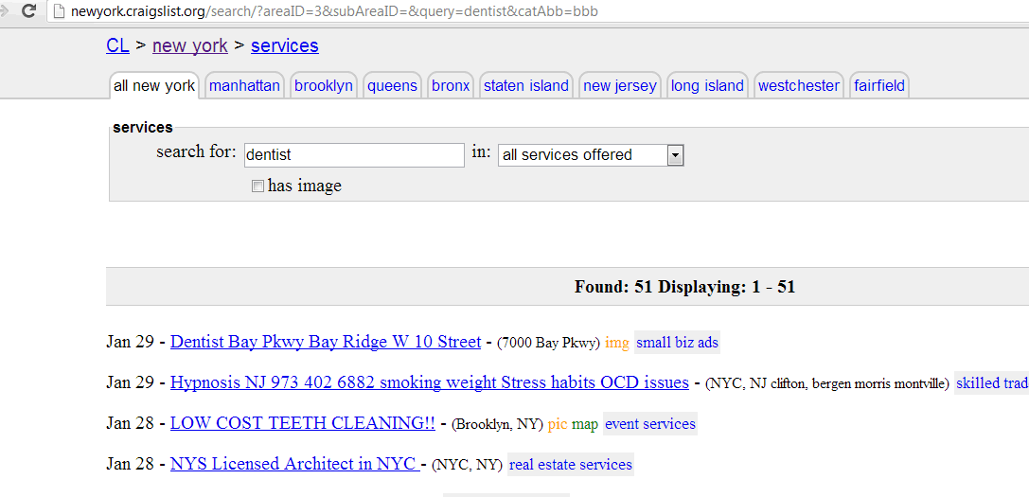Go to the new jersey tab
Screen dimensions: 1029x497
[619, 85]
